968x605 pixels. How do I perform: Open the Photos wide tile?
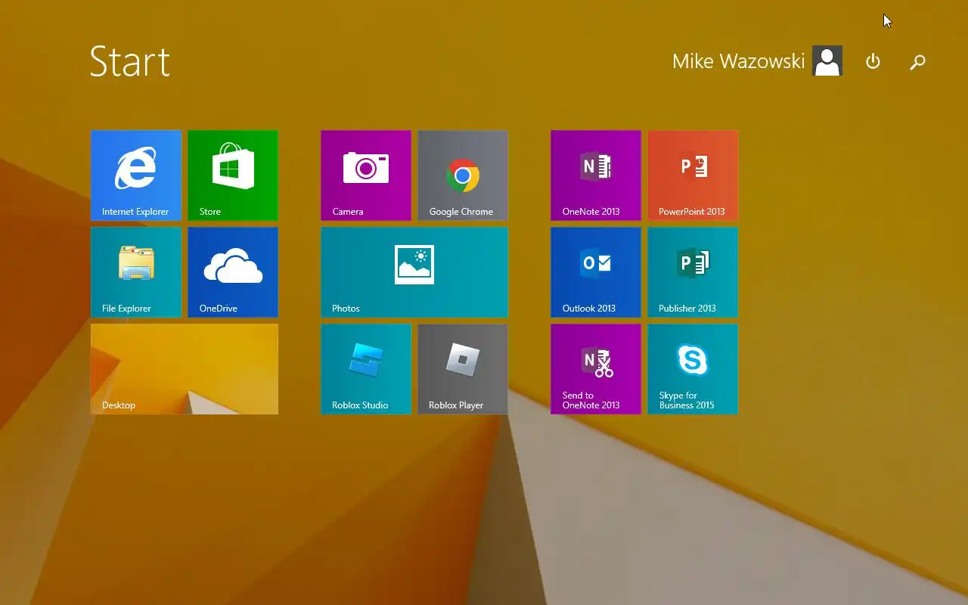coord(414,272)
